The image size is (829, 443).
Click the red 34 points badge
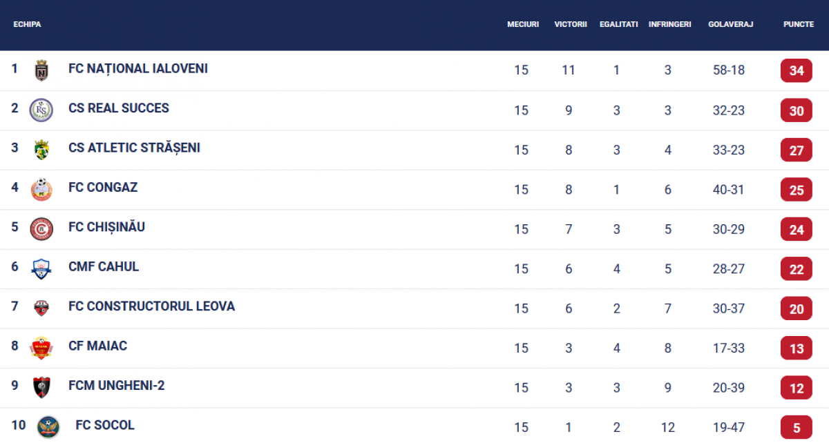click(797, 70)
